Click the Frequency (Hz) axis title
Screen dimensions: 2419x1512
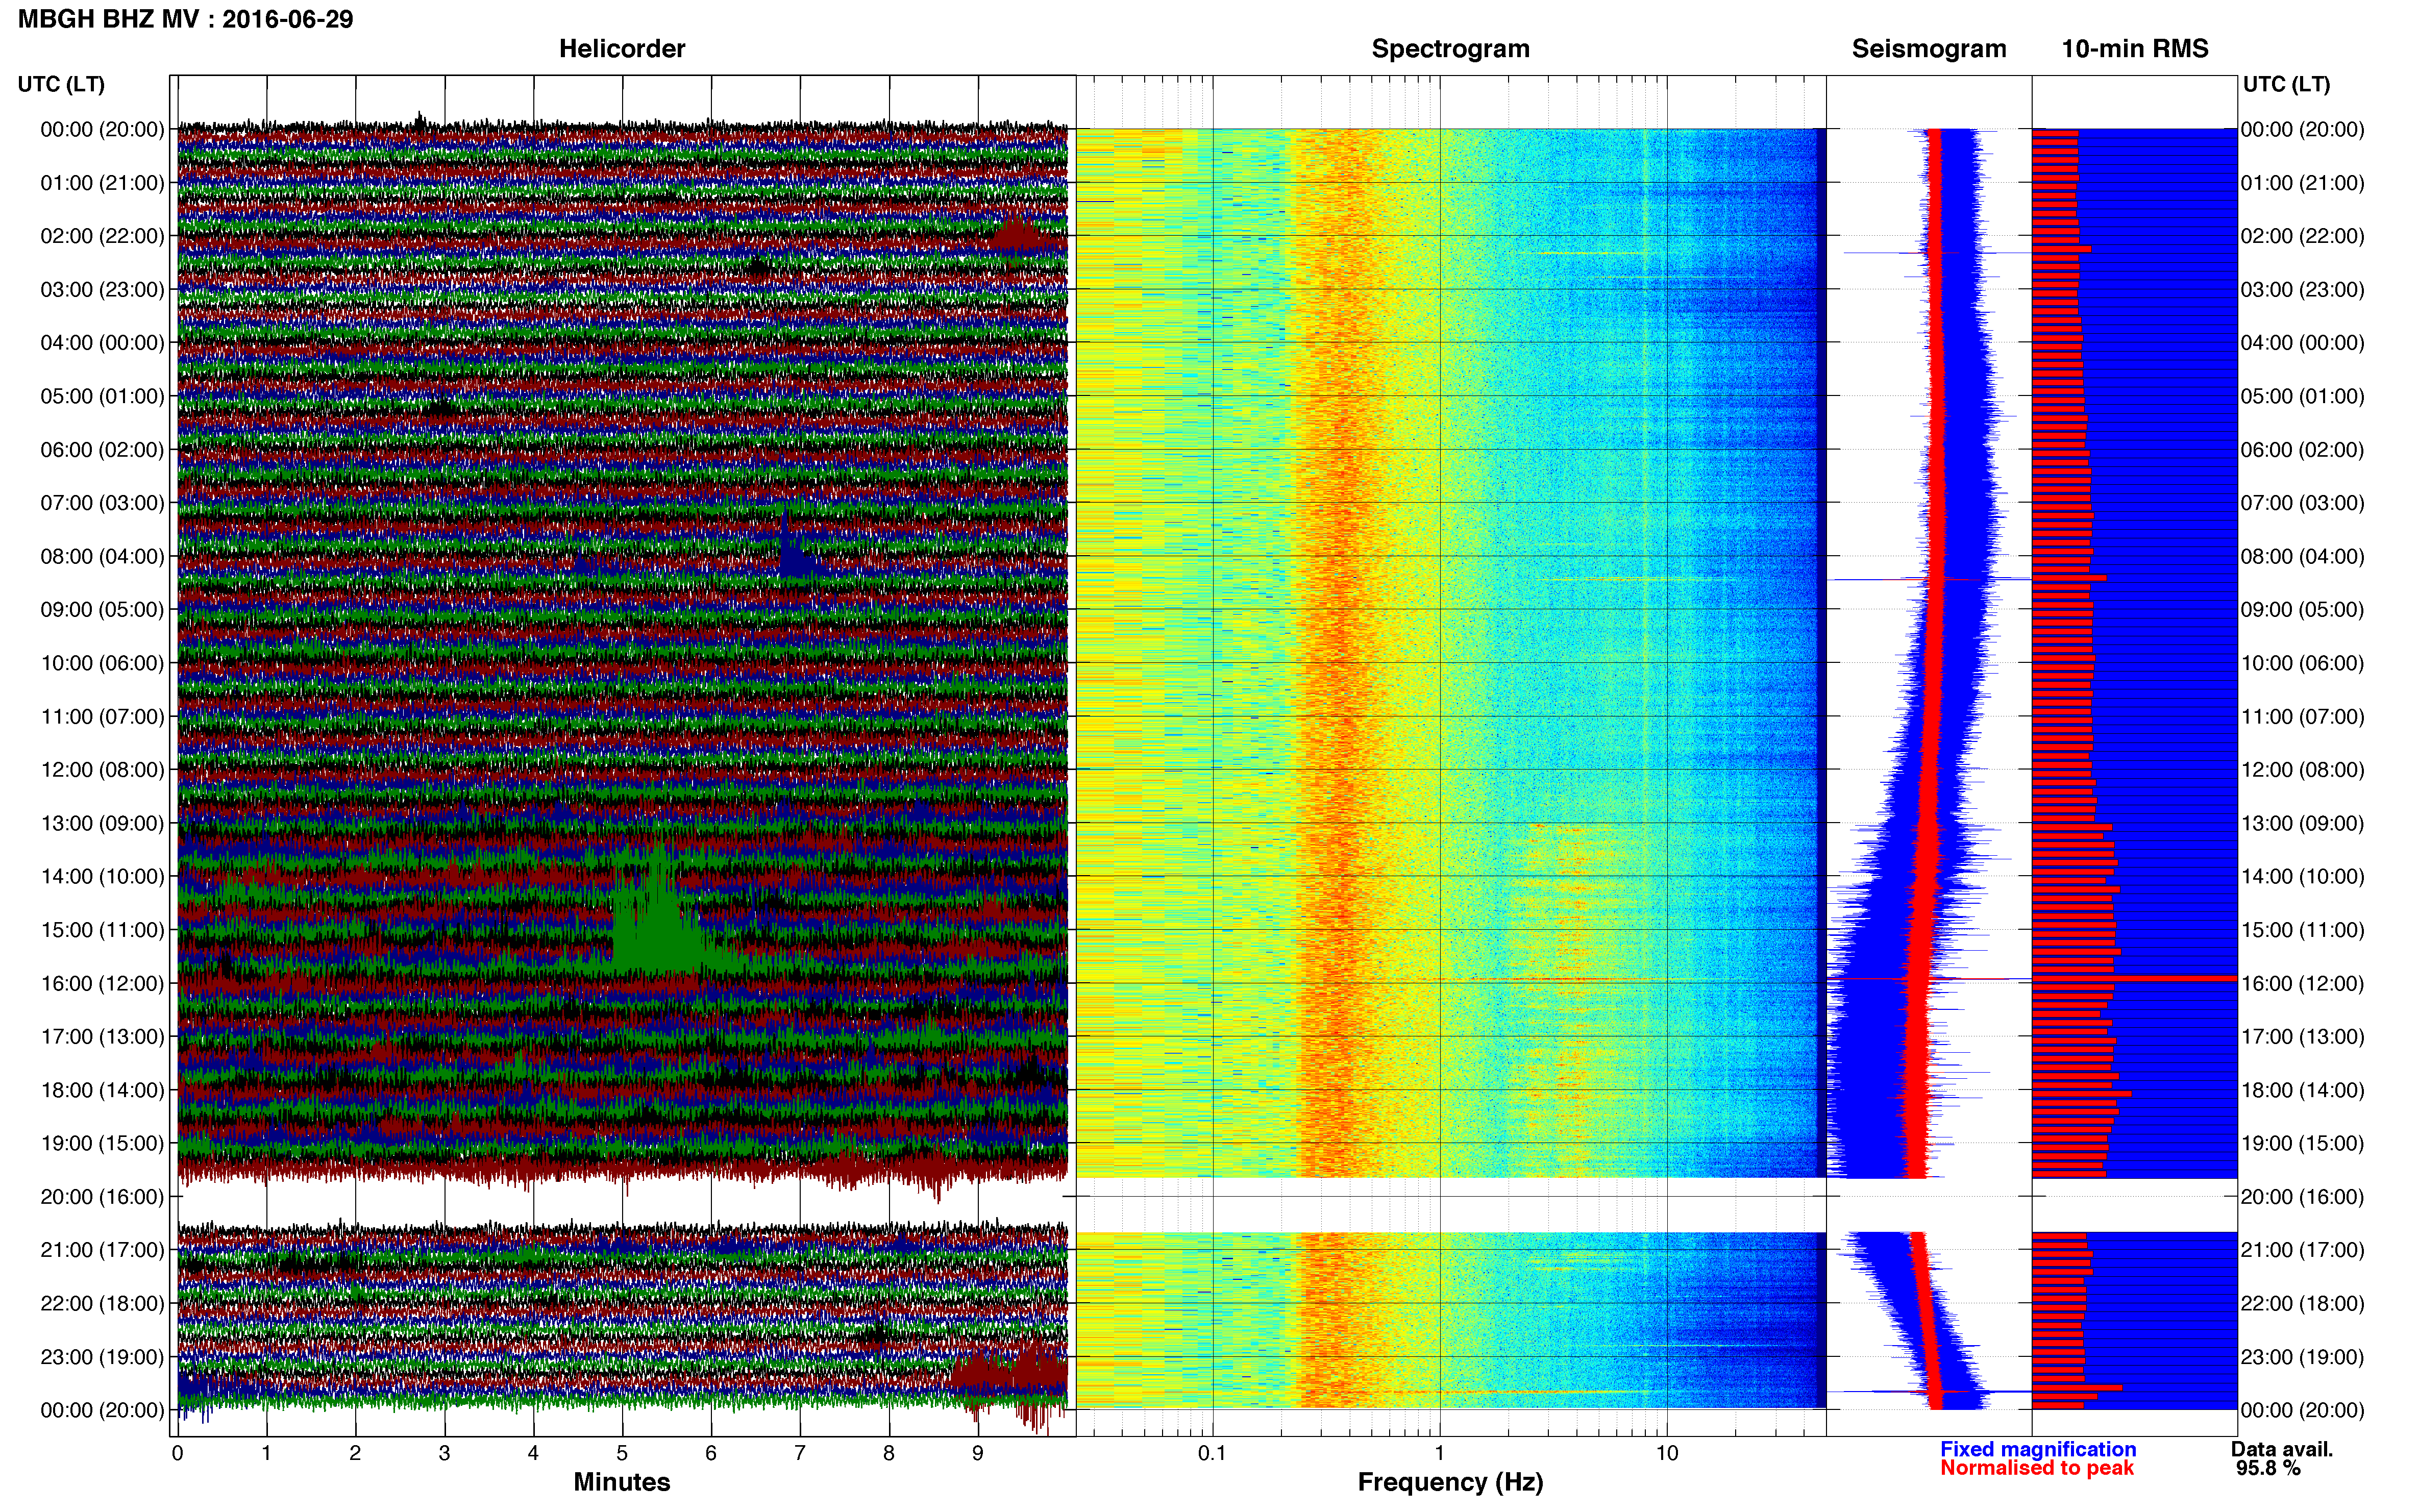1450,1482
